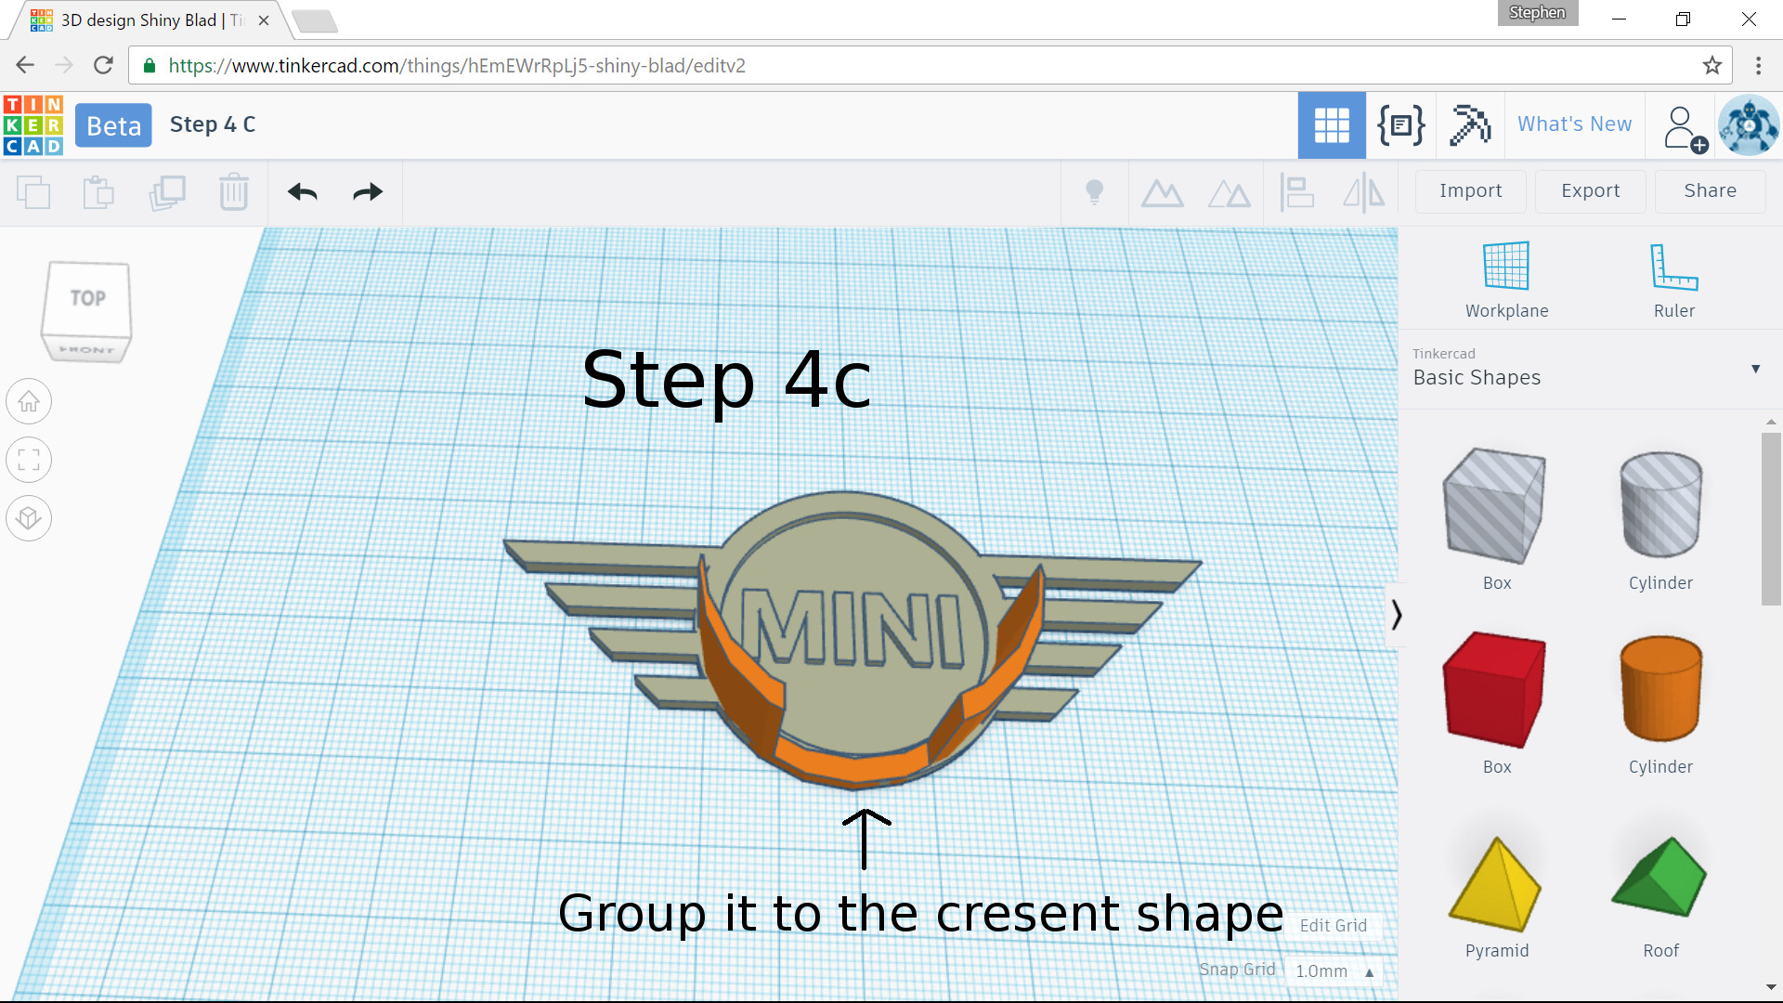The height and width of the screenshot is (1003, 1783).
Task: Click the Fit all in view icon
Action: point(29,460)
